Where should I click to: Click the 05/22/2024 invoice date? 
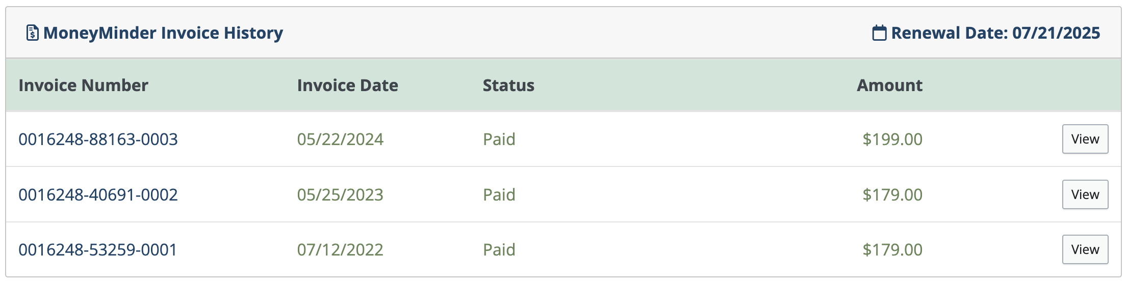340,139
